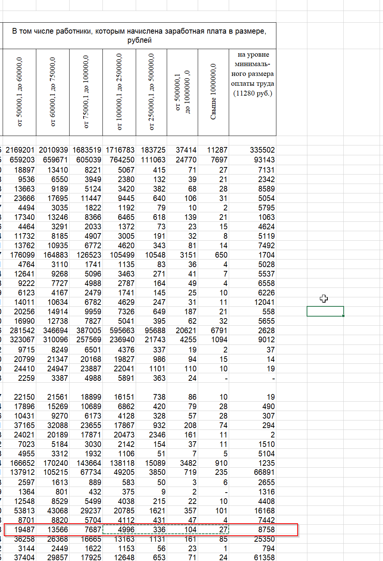The height and width of the screenshot is (561, 383).
Task: Select the cell with value 335502
Action: (x=253, y=150)
